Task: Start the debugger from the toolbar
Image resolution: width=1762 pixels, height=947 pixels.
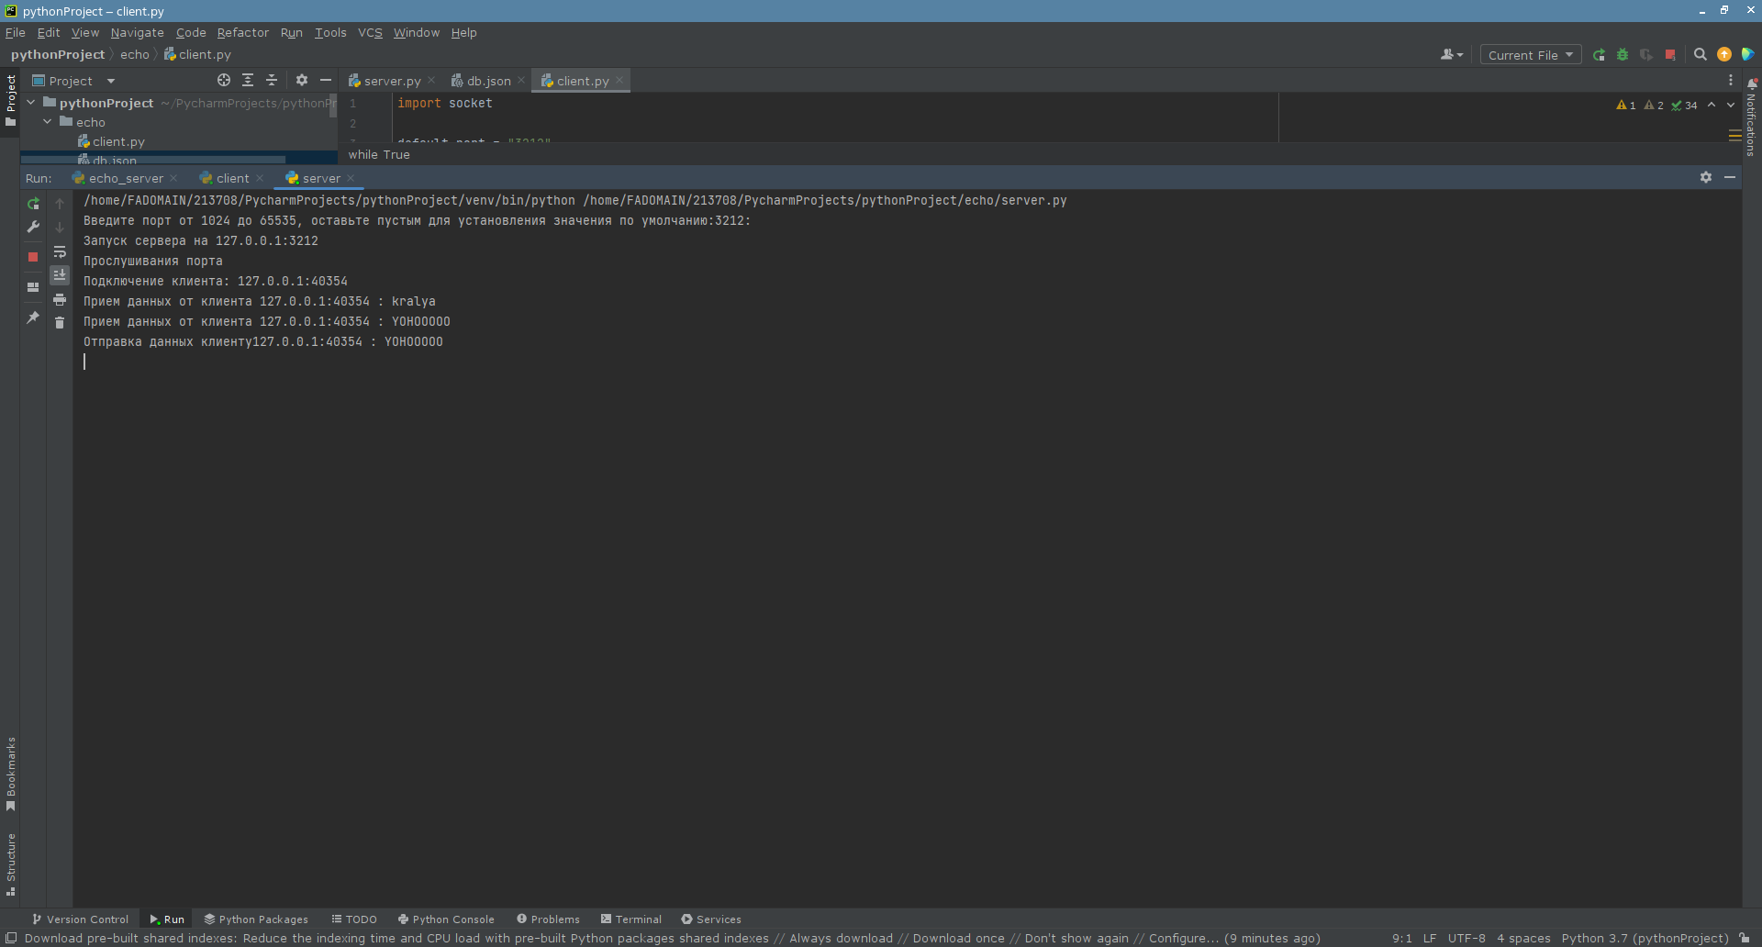Action: tap(1622, 54)
